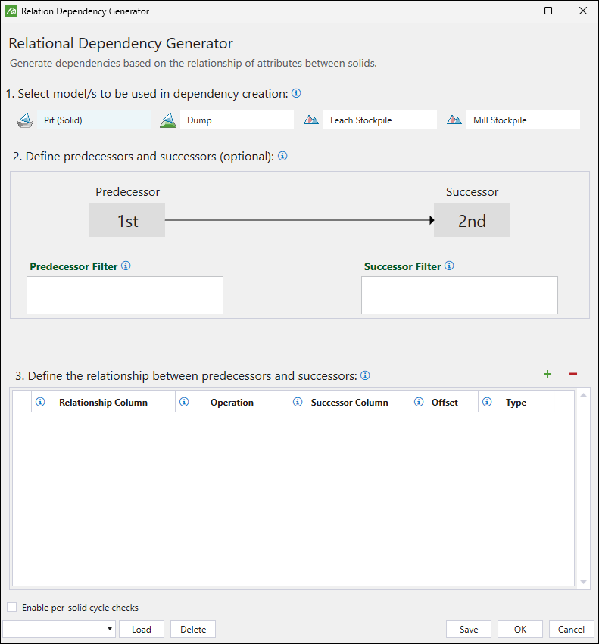This screenshot has height=644, width=599.
Task: Click inside the Successor Filter input box
Action: 460,295
